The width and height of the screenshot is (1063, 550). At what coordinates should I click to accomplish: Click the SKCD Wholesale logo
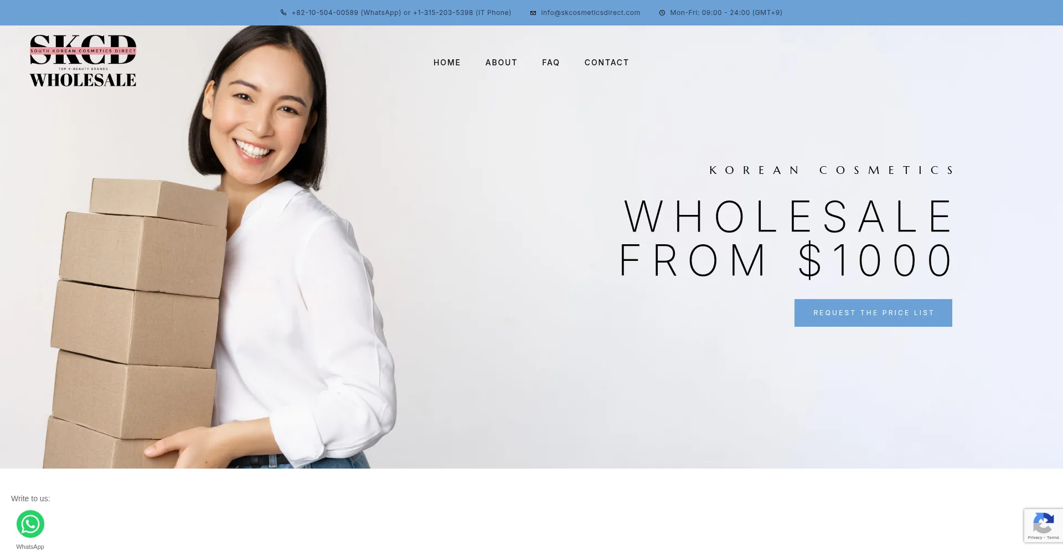[x=83, y=61]
